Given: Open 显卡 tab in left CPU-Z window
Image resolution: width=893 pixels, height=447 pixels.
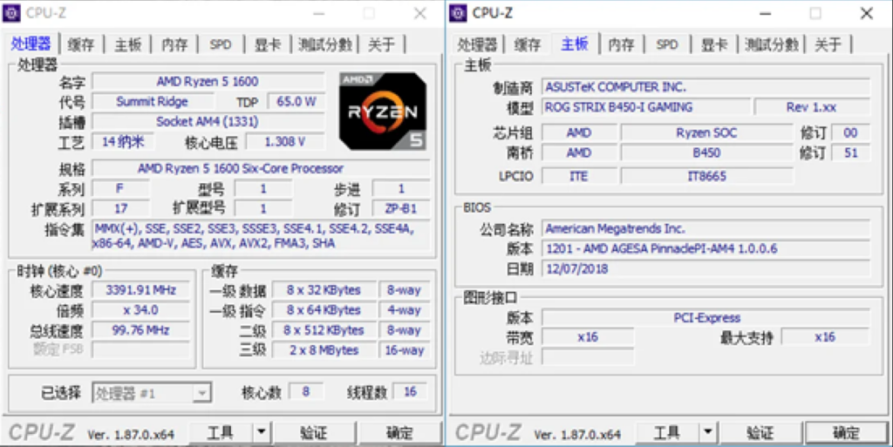Looking at the screenshot, I should pyautogui.click(x=267, y=44).
